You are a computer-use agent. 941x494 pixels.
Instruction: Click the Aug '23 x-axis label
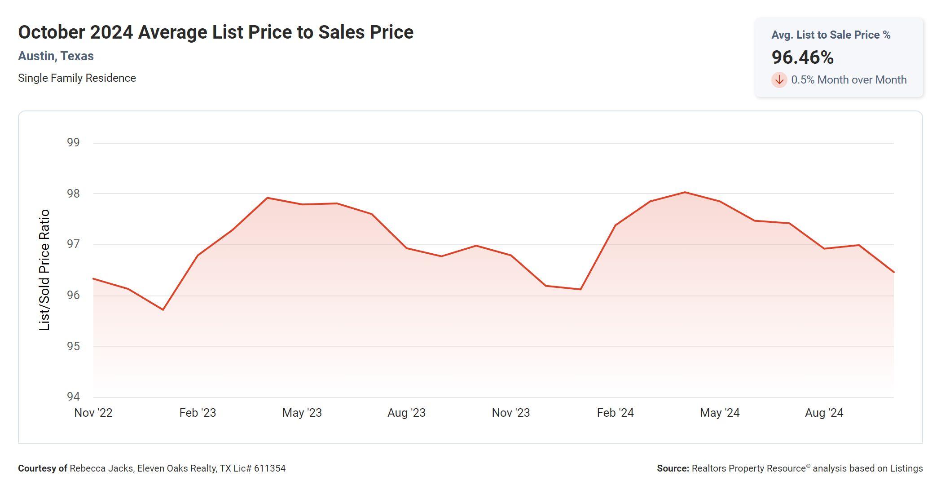(x=406, y=413)
